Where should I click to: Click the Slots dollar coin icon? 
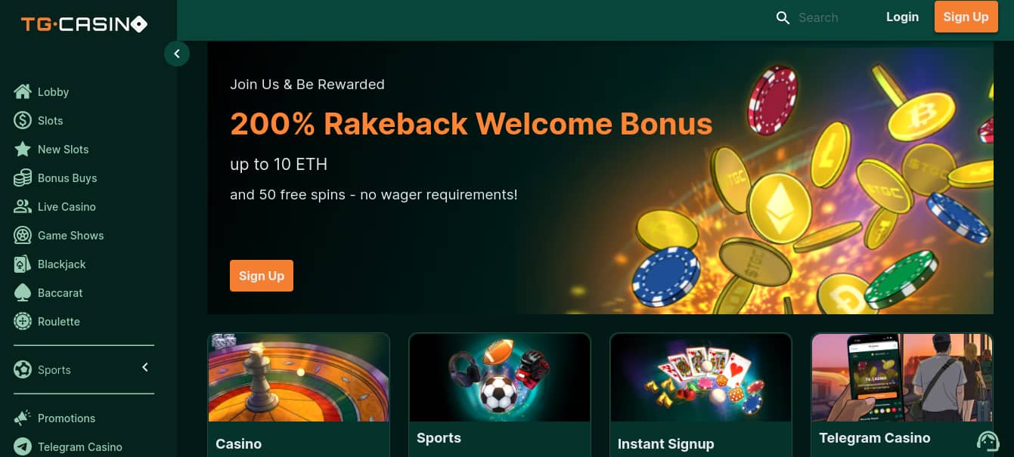[x=23, y=120]
